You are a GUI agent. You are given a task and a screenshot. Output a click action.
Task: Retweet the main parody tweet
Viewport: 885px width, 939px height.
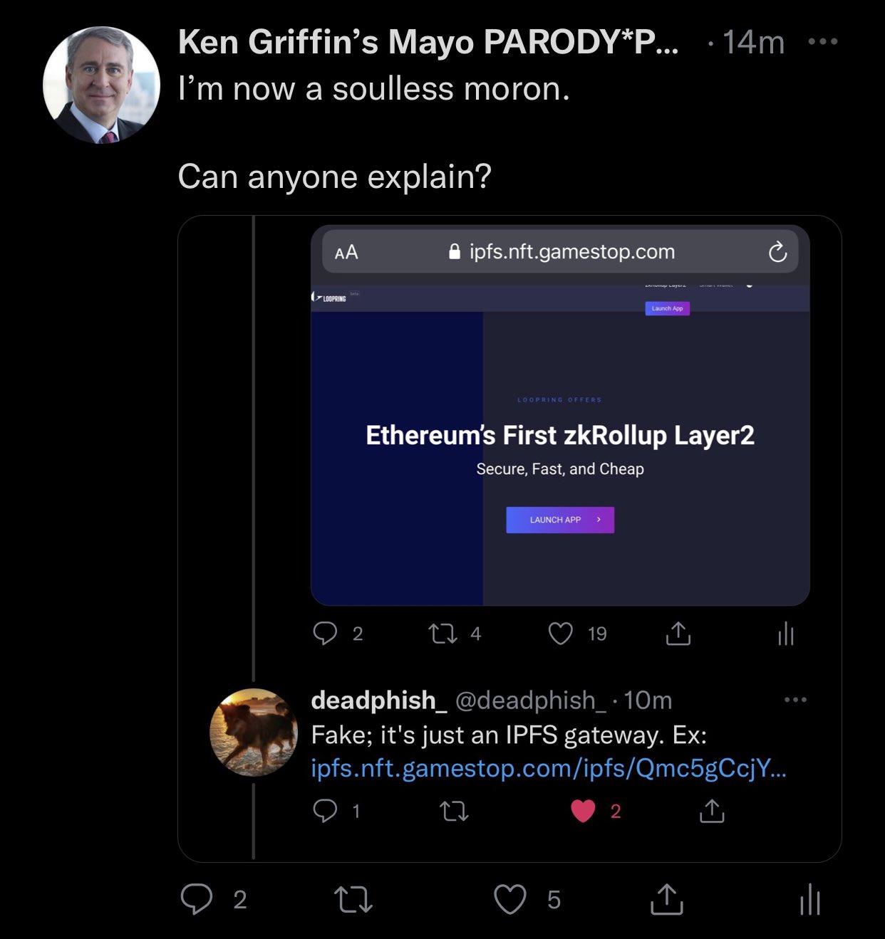click(353, 899)
